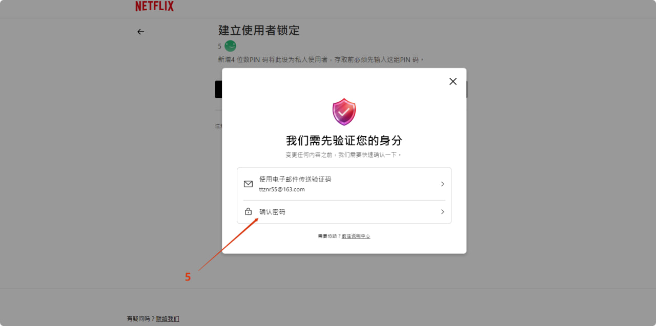Viewport: 656px width, 326px height.
Task: Open the 前往说明中心 help link
Action: (356, 236)
